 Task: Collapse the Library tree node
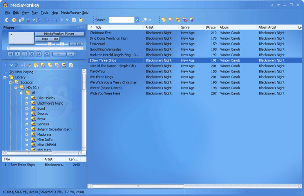click(5, 77)
